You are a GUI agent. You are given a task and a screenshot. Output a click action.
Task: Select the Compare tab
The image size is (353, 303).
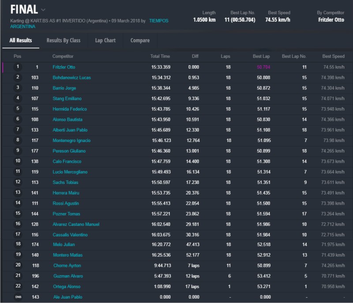coord(140,40)
